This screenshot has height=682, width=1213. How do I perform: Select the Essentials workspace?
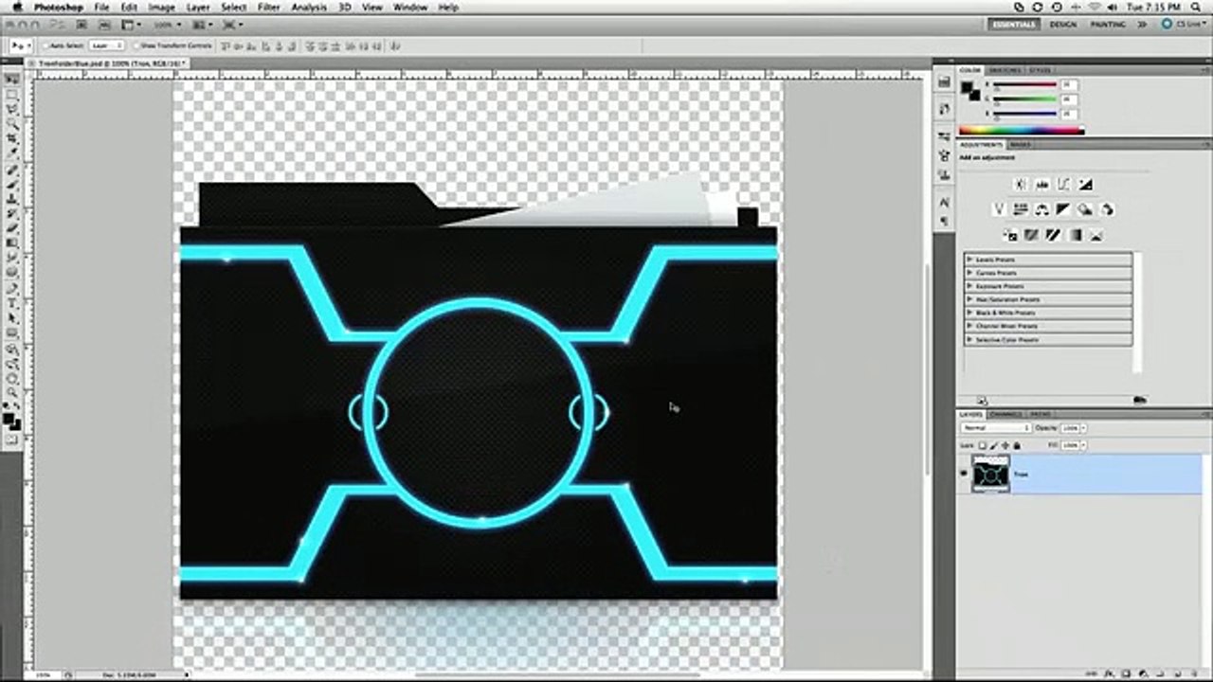click(1014, 25)
